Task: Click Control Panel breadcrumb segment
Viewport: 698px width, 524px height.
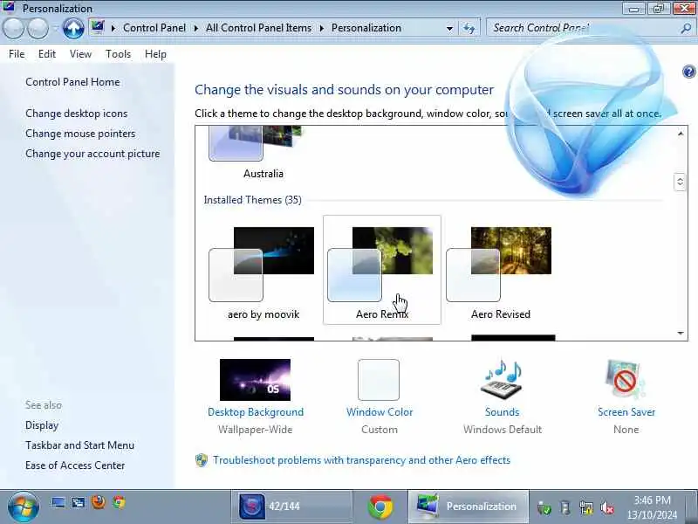Action: pos(154,28)
